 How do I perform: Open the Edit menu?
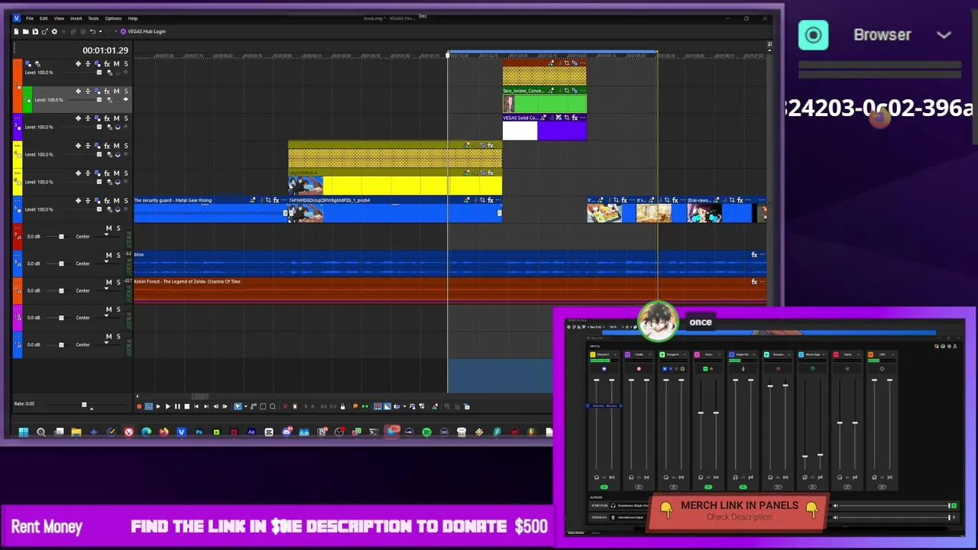(x=44, y=18)
